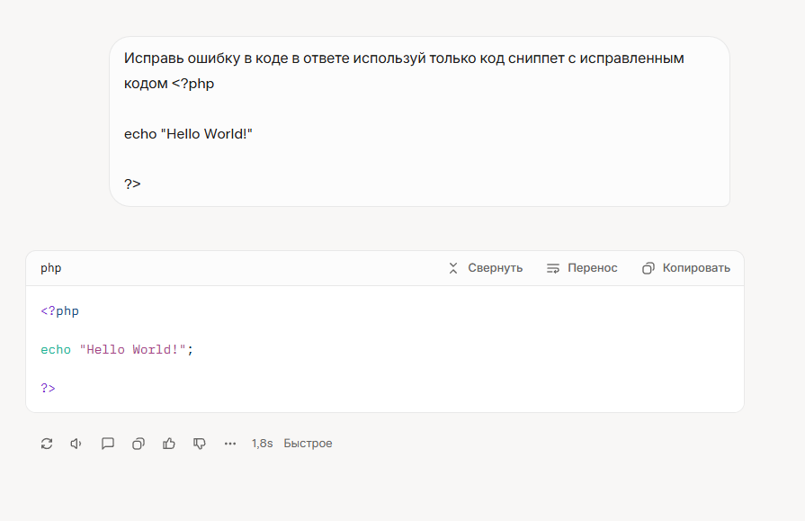Play the response with the speaker icon
This screenshot has width=805, height=521.
click(76, 444)
